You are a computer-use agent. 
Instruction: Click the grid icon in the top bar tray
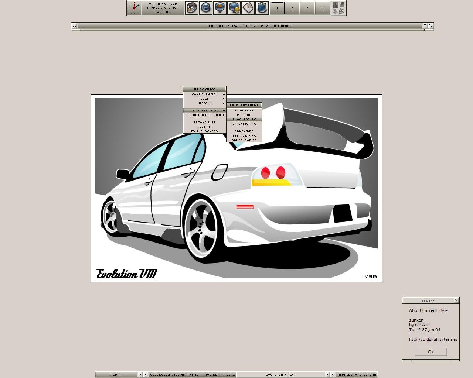point(335,5)
